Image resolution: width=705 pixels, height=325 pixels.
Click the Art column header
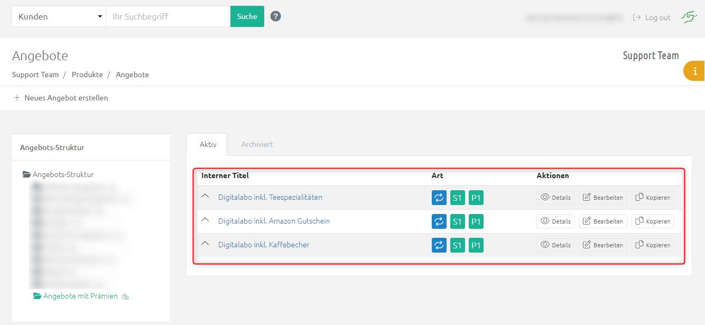437,175
